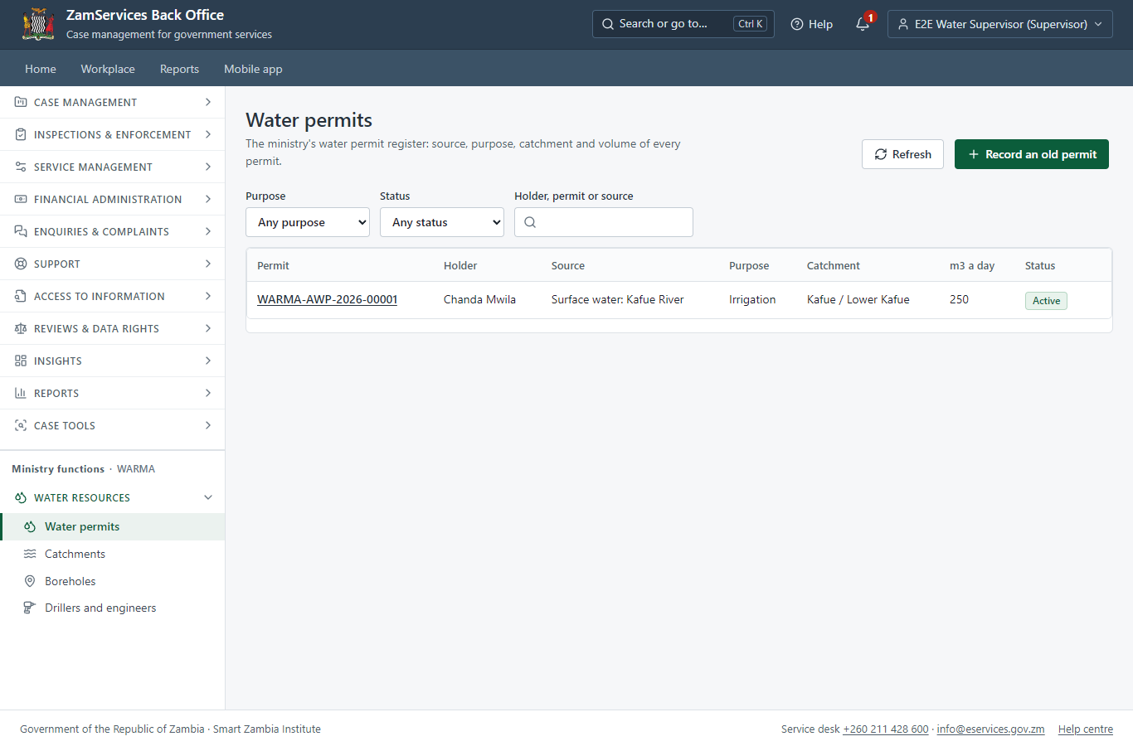Call the service desk phone number link
The width and height of the screenshot is (1133, 746).
[x=886, y=729]
